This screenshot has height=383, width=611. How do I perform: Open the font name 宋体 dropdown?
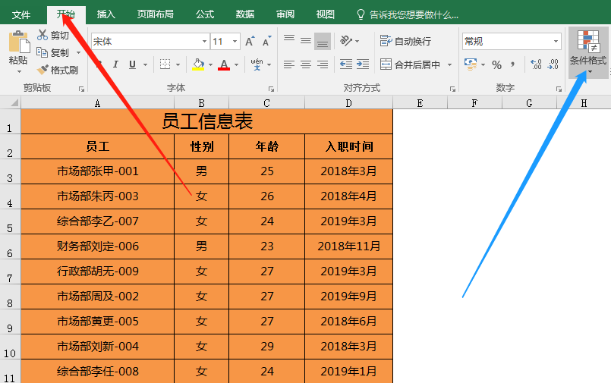(205, 41)
